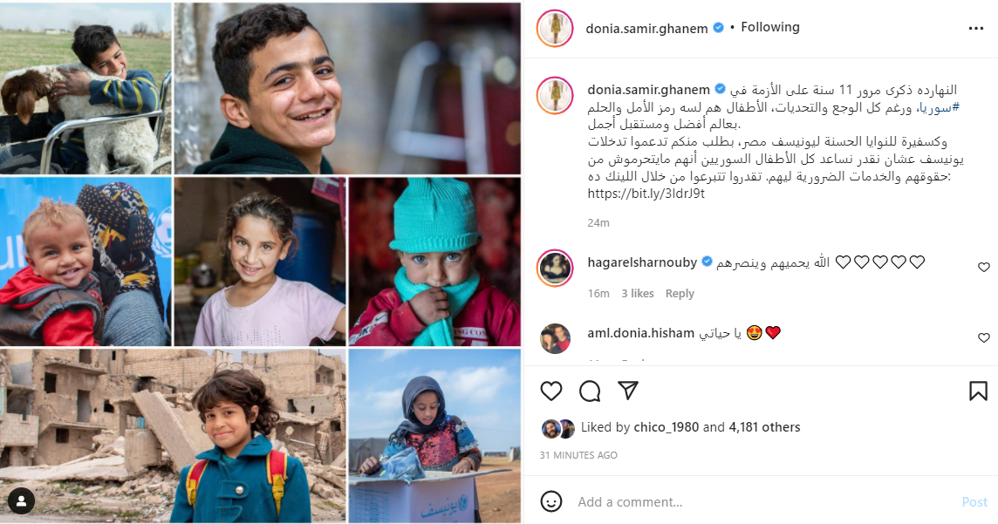Toggle the Following status button
998x524 pixels.
(x=769, y=27)
